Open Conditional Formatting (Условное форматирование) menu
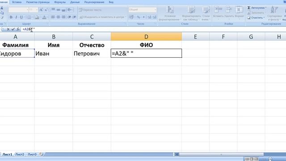Image resolution: width=286 pixels, height=161 pixels. (170, 13)
